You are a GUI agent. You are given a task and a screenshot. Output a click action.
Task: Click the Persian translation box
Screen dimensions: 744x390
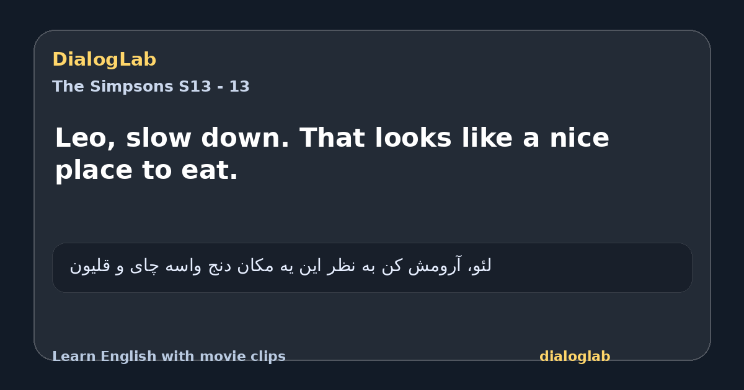point(372,267)
